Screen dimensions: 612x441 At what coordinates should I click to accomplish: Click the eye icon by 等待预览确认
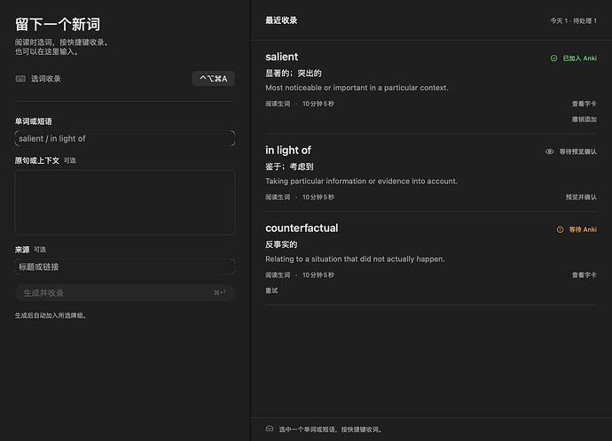point(550,151)
